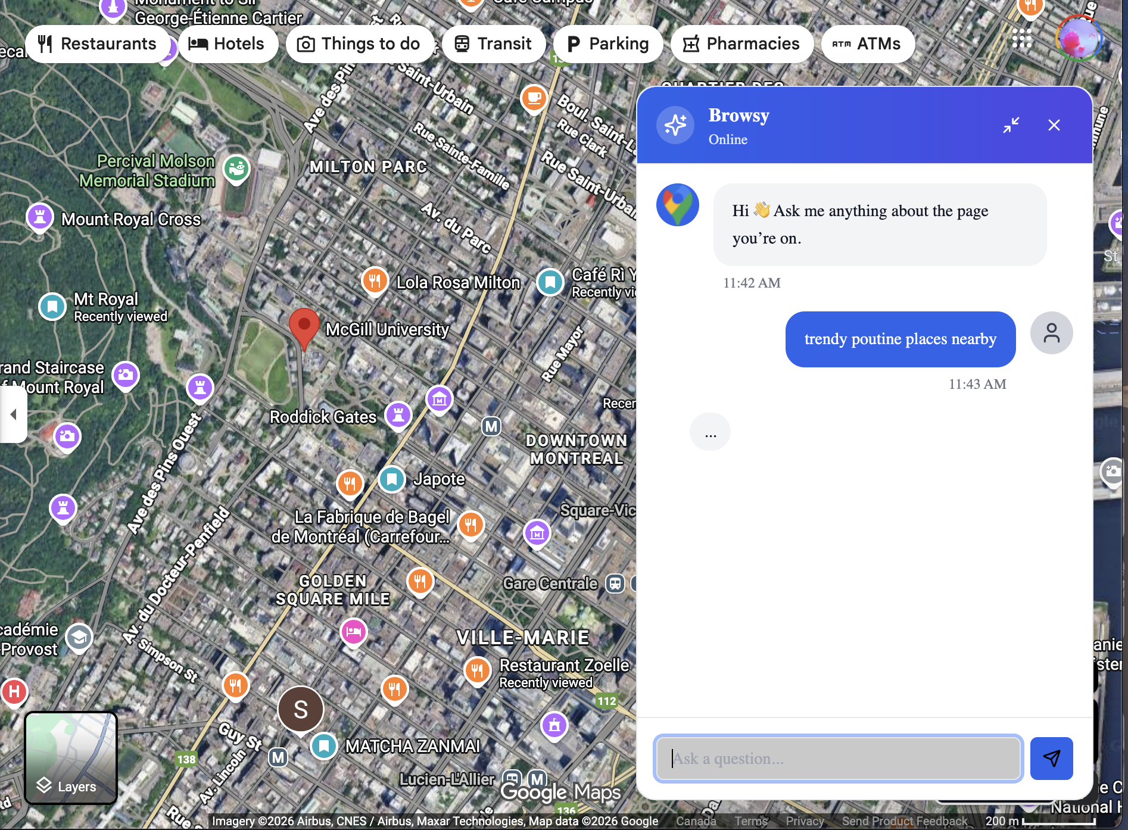
Task: Select the ATMs chip
Action: [867, 44]
